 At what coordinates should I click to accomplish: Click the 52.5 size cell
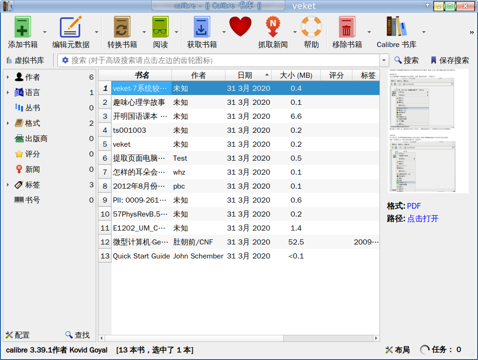[296, 242]
